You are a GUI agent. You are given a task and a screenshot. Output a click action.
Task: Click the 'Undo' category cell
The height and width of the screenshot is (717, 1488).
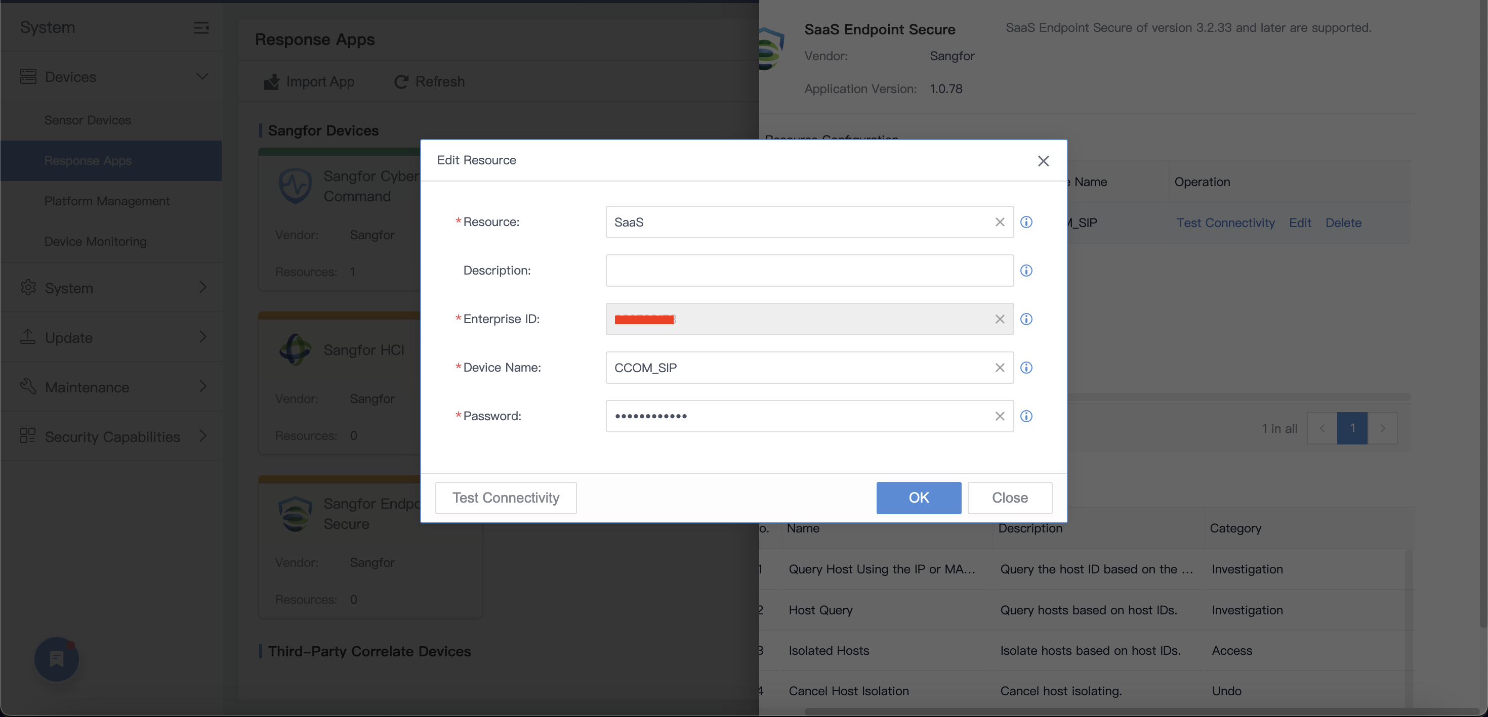point(1226,691)
